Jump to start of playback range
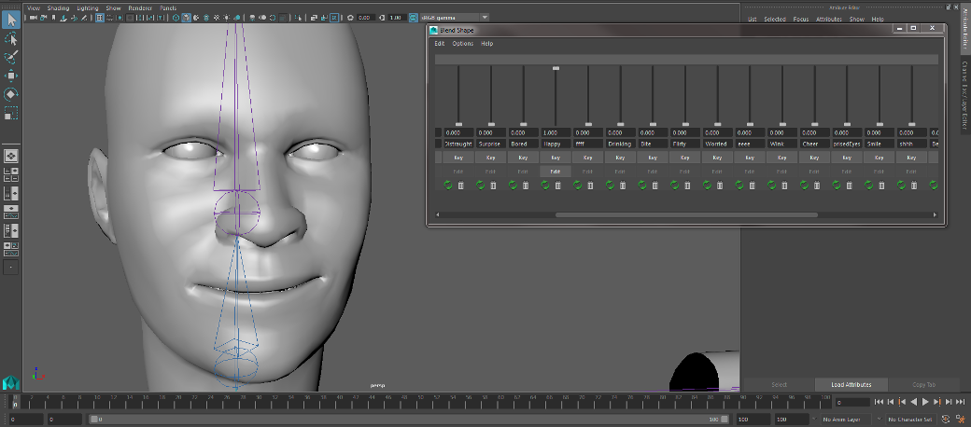The image size is (971, 427). click(x=879, y=402)
